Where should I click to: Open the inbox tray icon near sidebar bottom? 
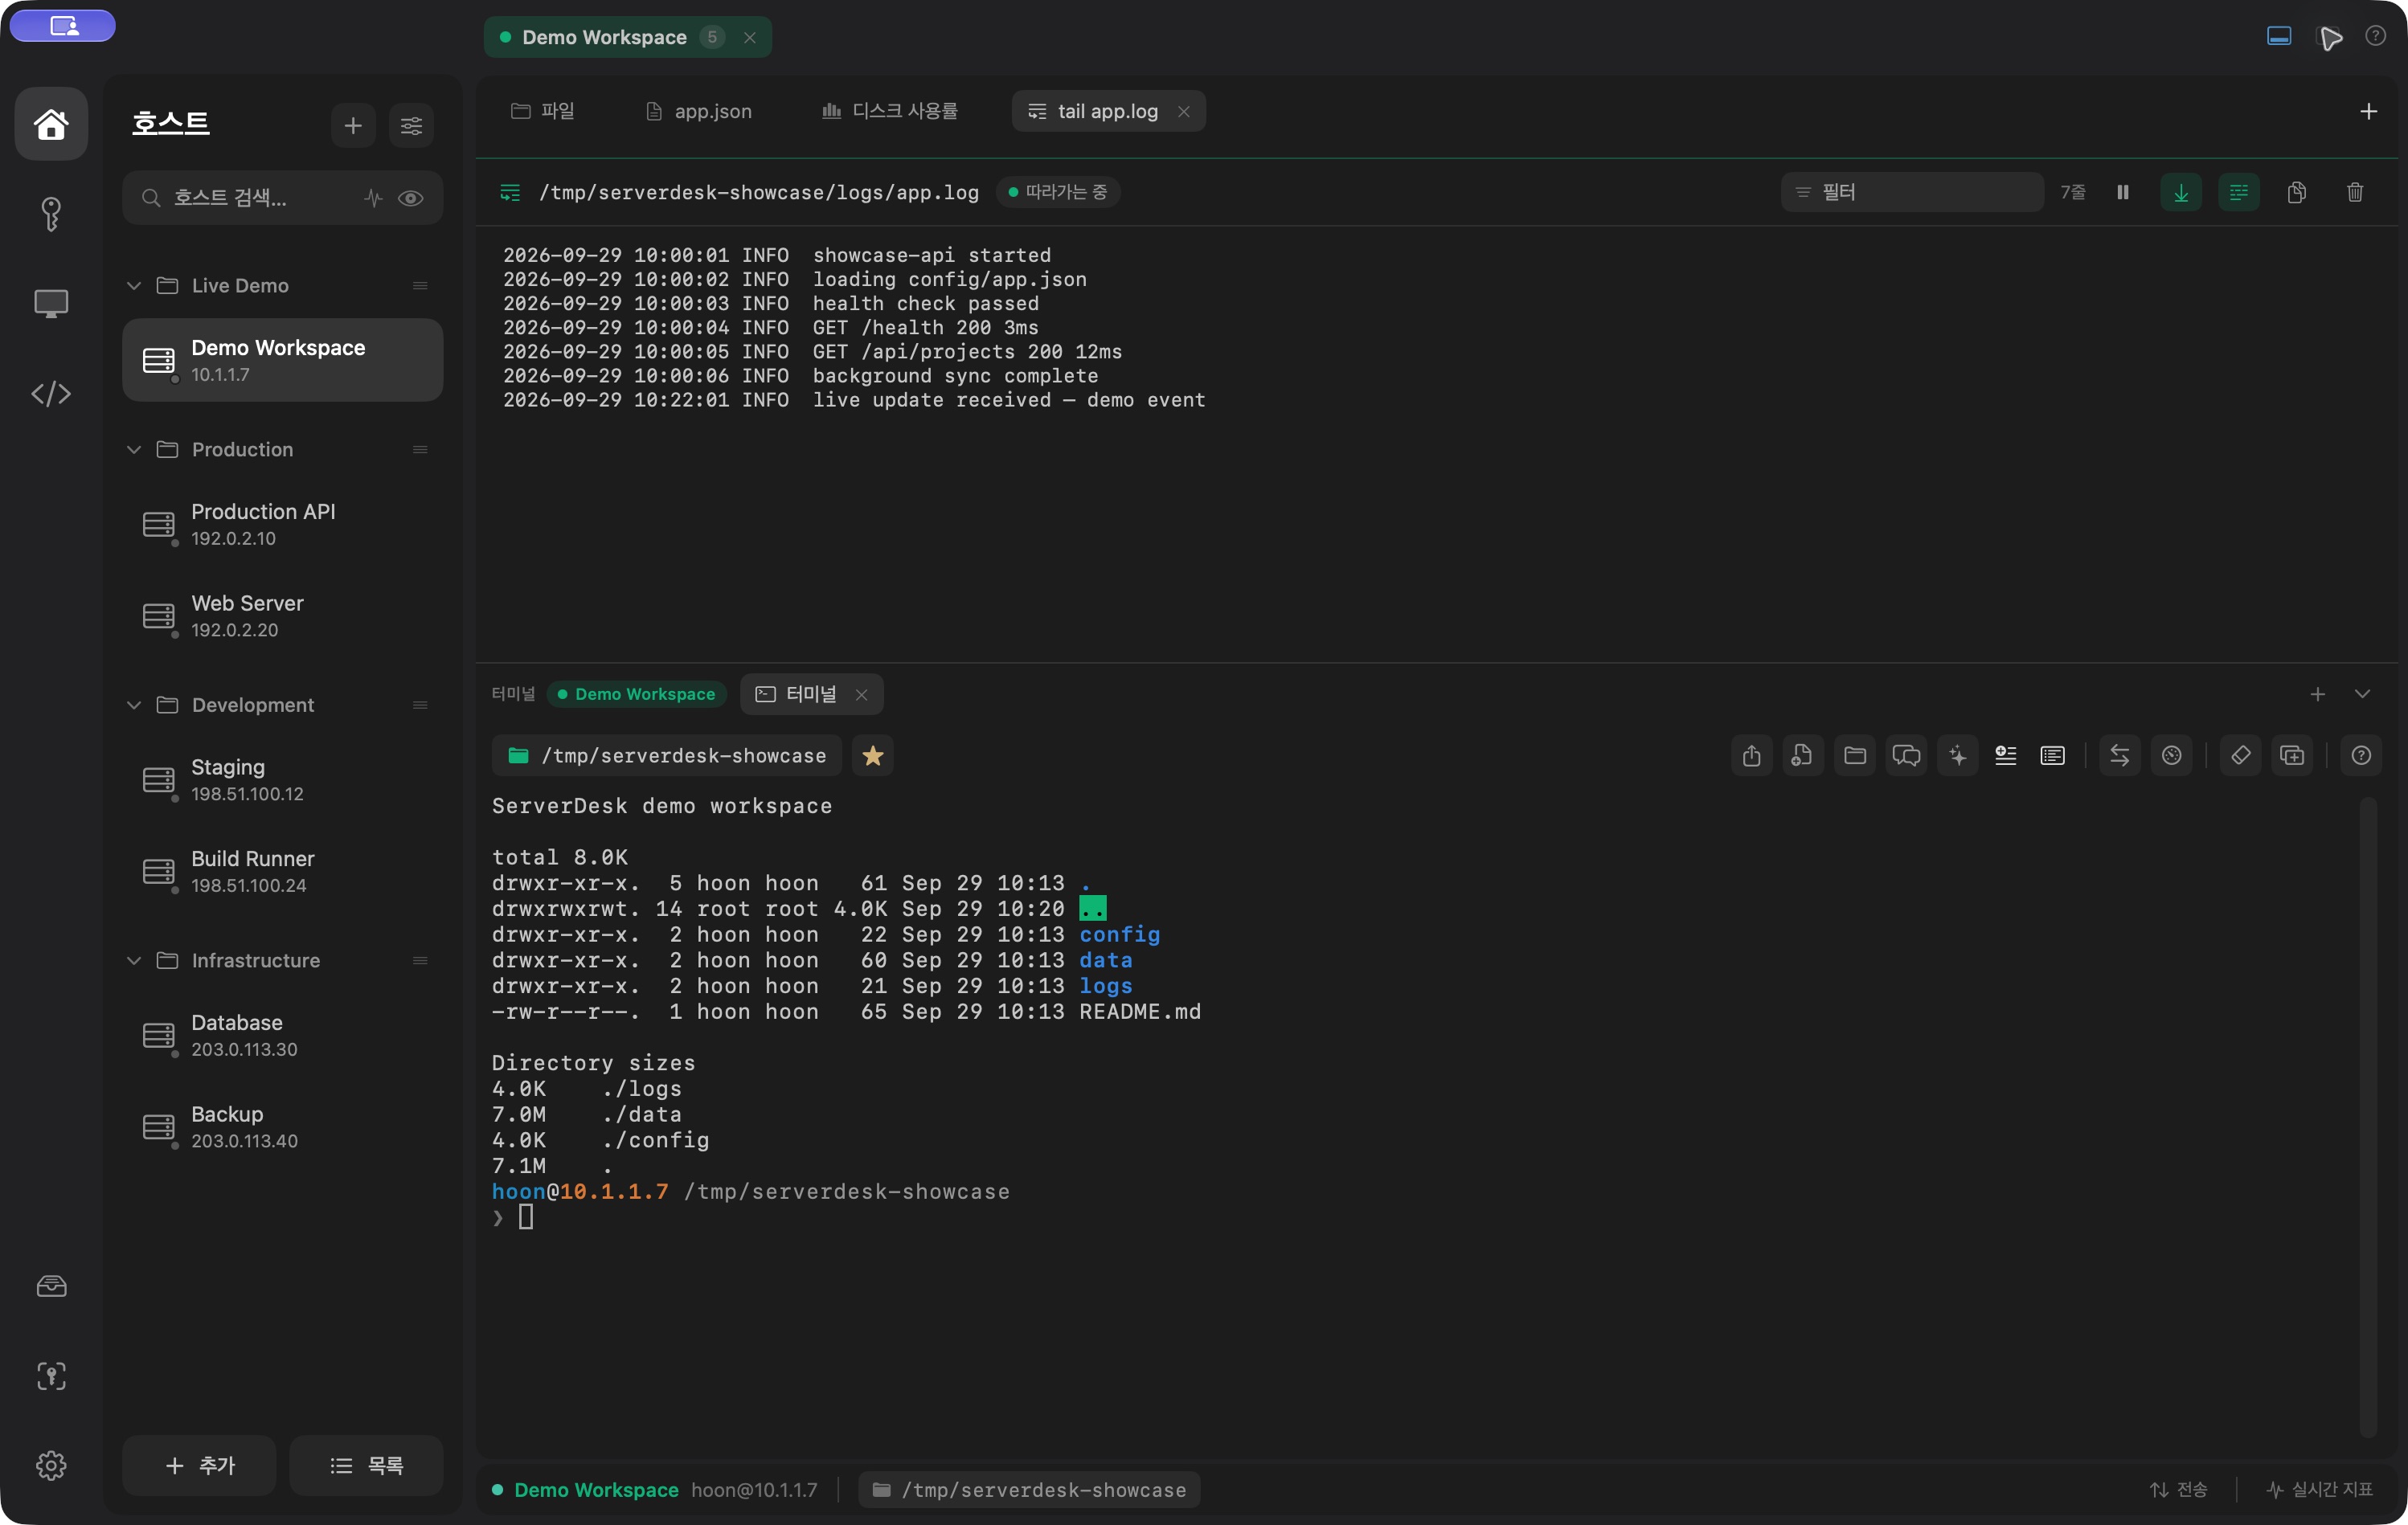(51, 1286)
